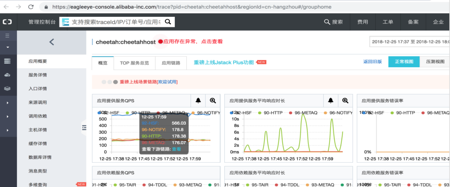Zoom into the 应用提供服务QPS chart
The width and height of the screenshot is (450, 187).
[213, 101]
